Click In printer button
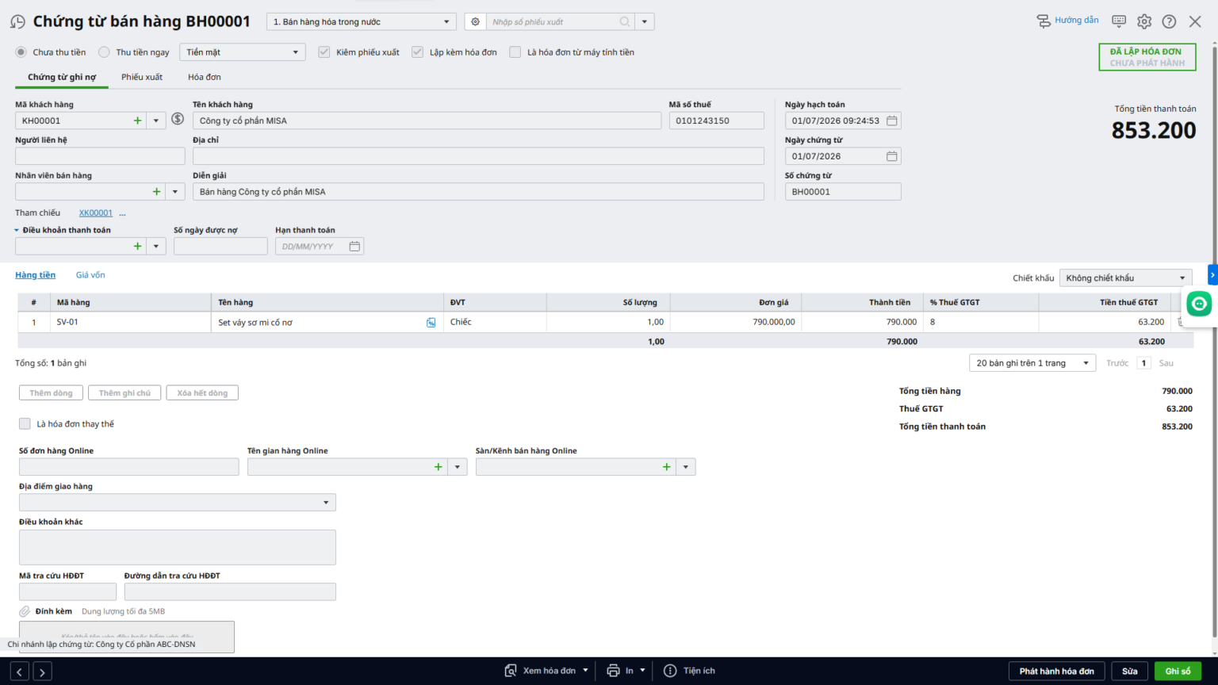The height and width of the screenshot is (685, 1218). point(620,671)
